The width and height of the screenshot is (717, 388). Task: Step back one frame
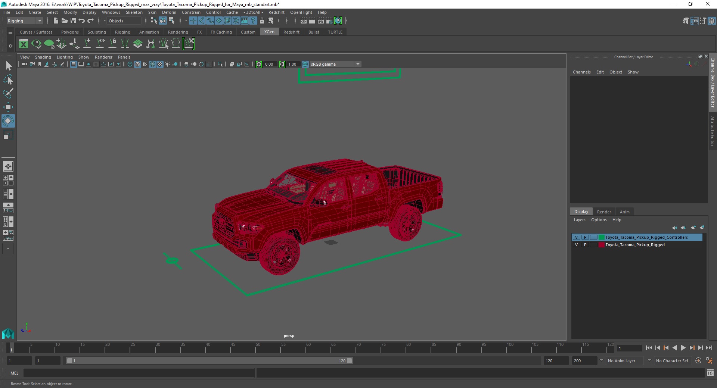pyautogui.click(x=658, y=348)
